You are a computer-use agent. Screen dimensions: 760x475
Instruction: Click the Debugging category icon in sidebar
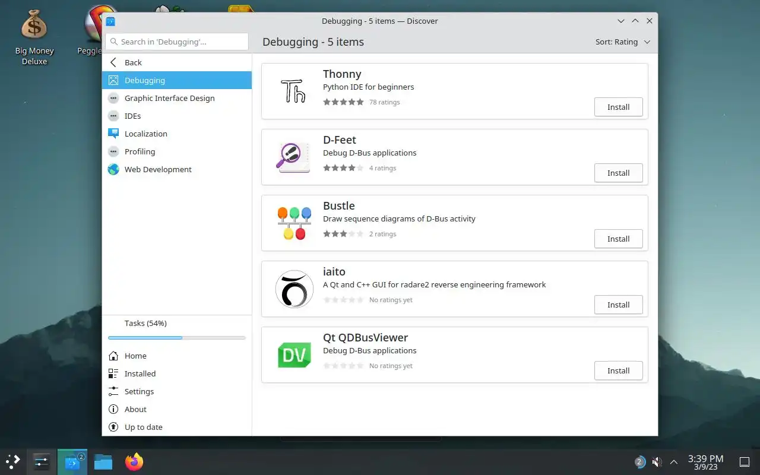pyautogui.click(x=113, y=80)
